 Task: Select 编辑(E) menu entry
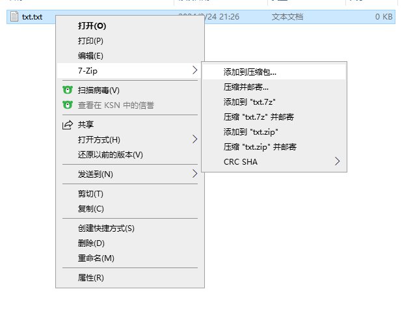click(x=90, y=56)
